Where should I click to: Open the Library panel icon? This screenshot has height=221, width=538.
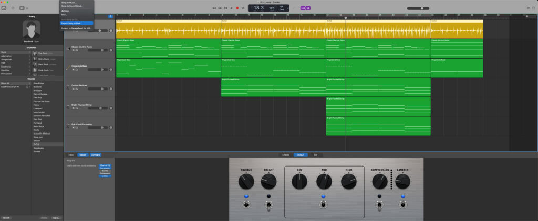[x=4, y=8]
